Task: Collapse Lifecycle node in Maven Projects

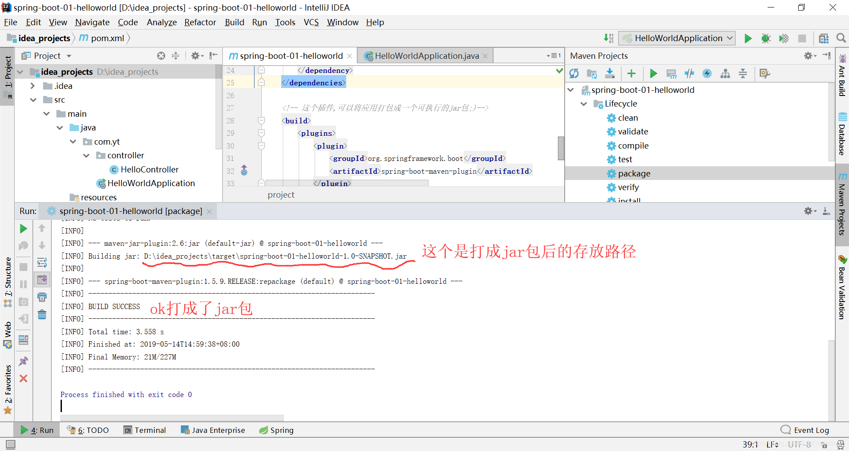Action: coord(584,104)
